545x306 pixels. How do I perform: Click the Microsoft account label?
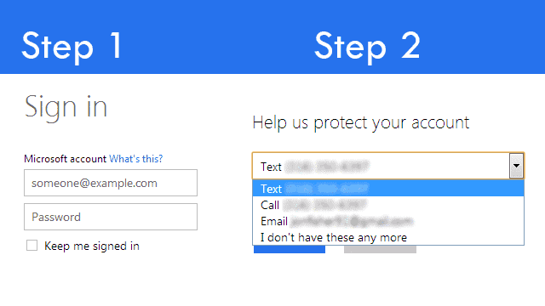pos(65,159)
